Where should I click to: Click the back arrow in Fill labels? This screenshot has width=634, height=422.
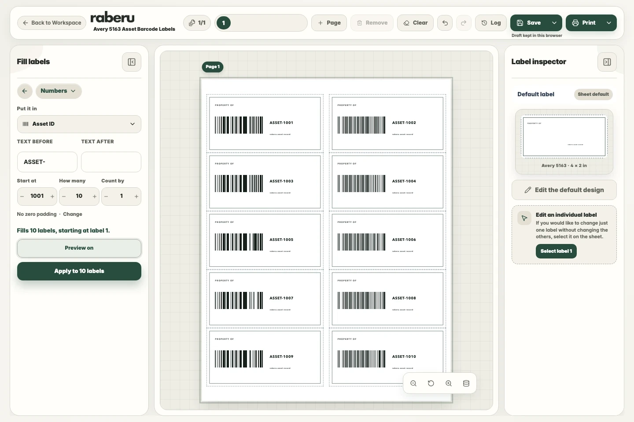pos(25,91)
